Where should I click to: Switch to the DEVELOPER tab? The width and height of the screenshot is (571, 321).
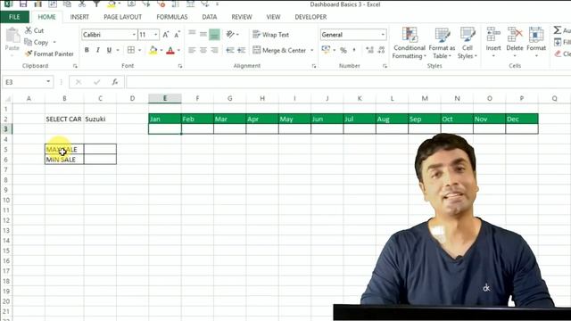click(310, 17)
